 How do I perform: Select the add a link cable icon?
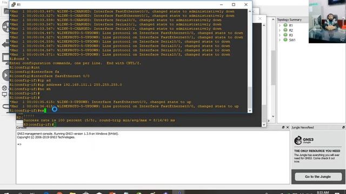tap(6, 107)
